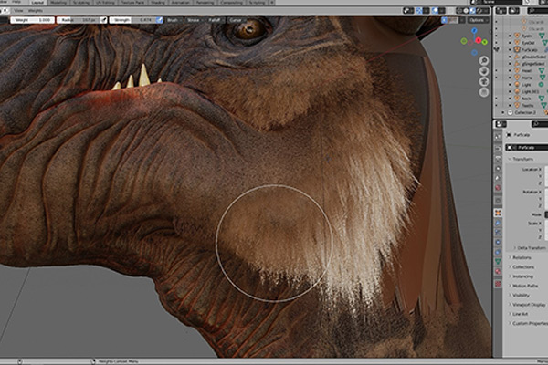Adjust the brush Strength slider
Screen dimensions: 548x365
132,20
